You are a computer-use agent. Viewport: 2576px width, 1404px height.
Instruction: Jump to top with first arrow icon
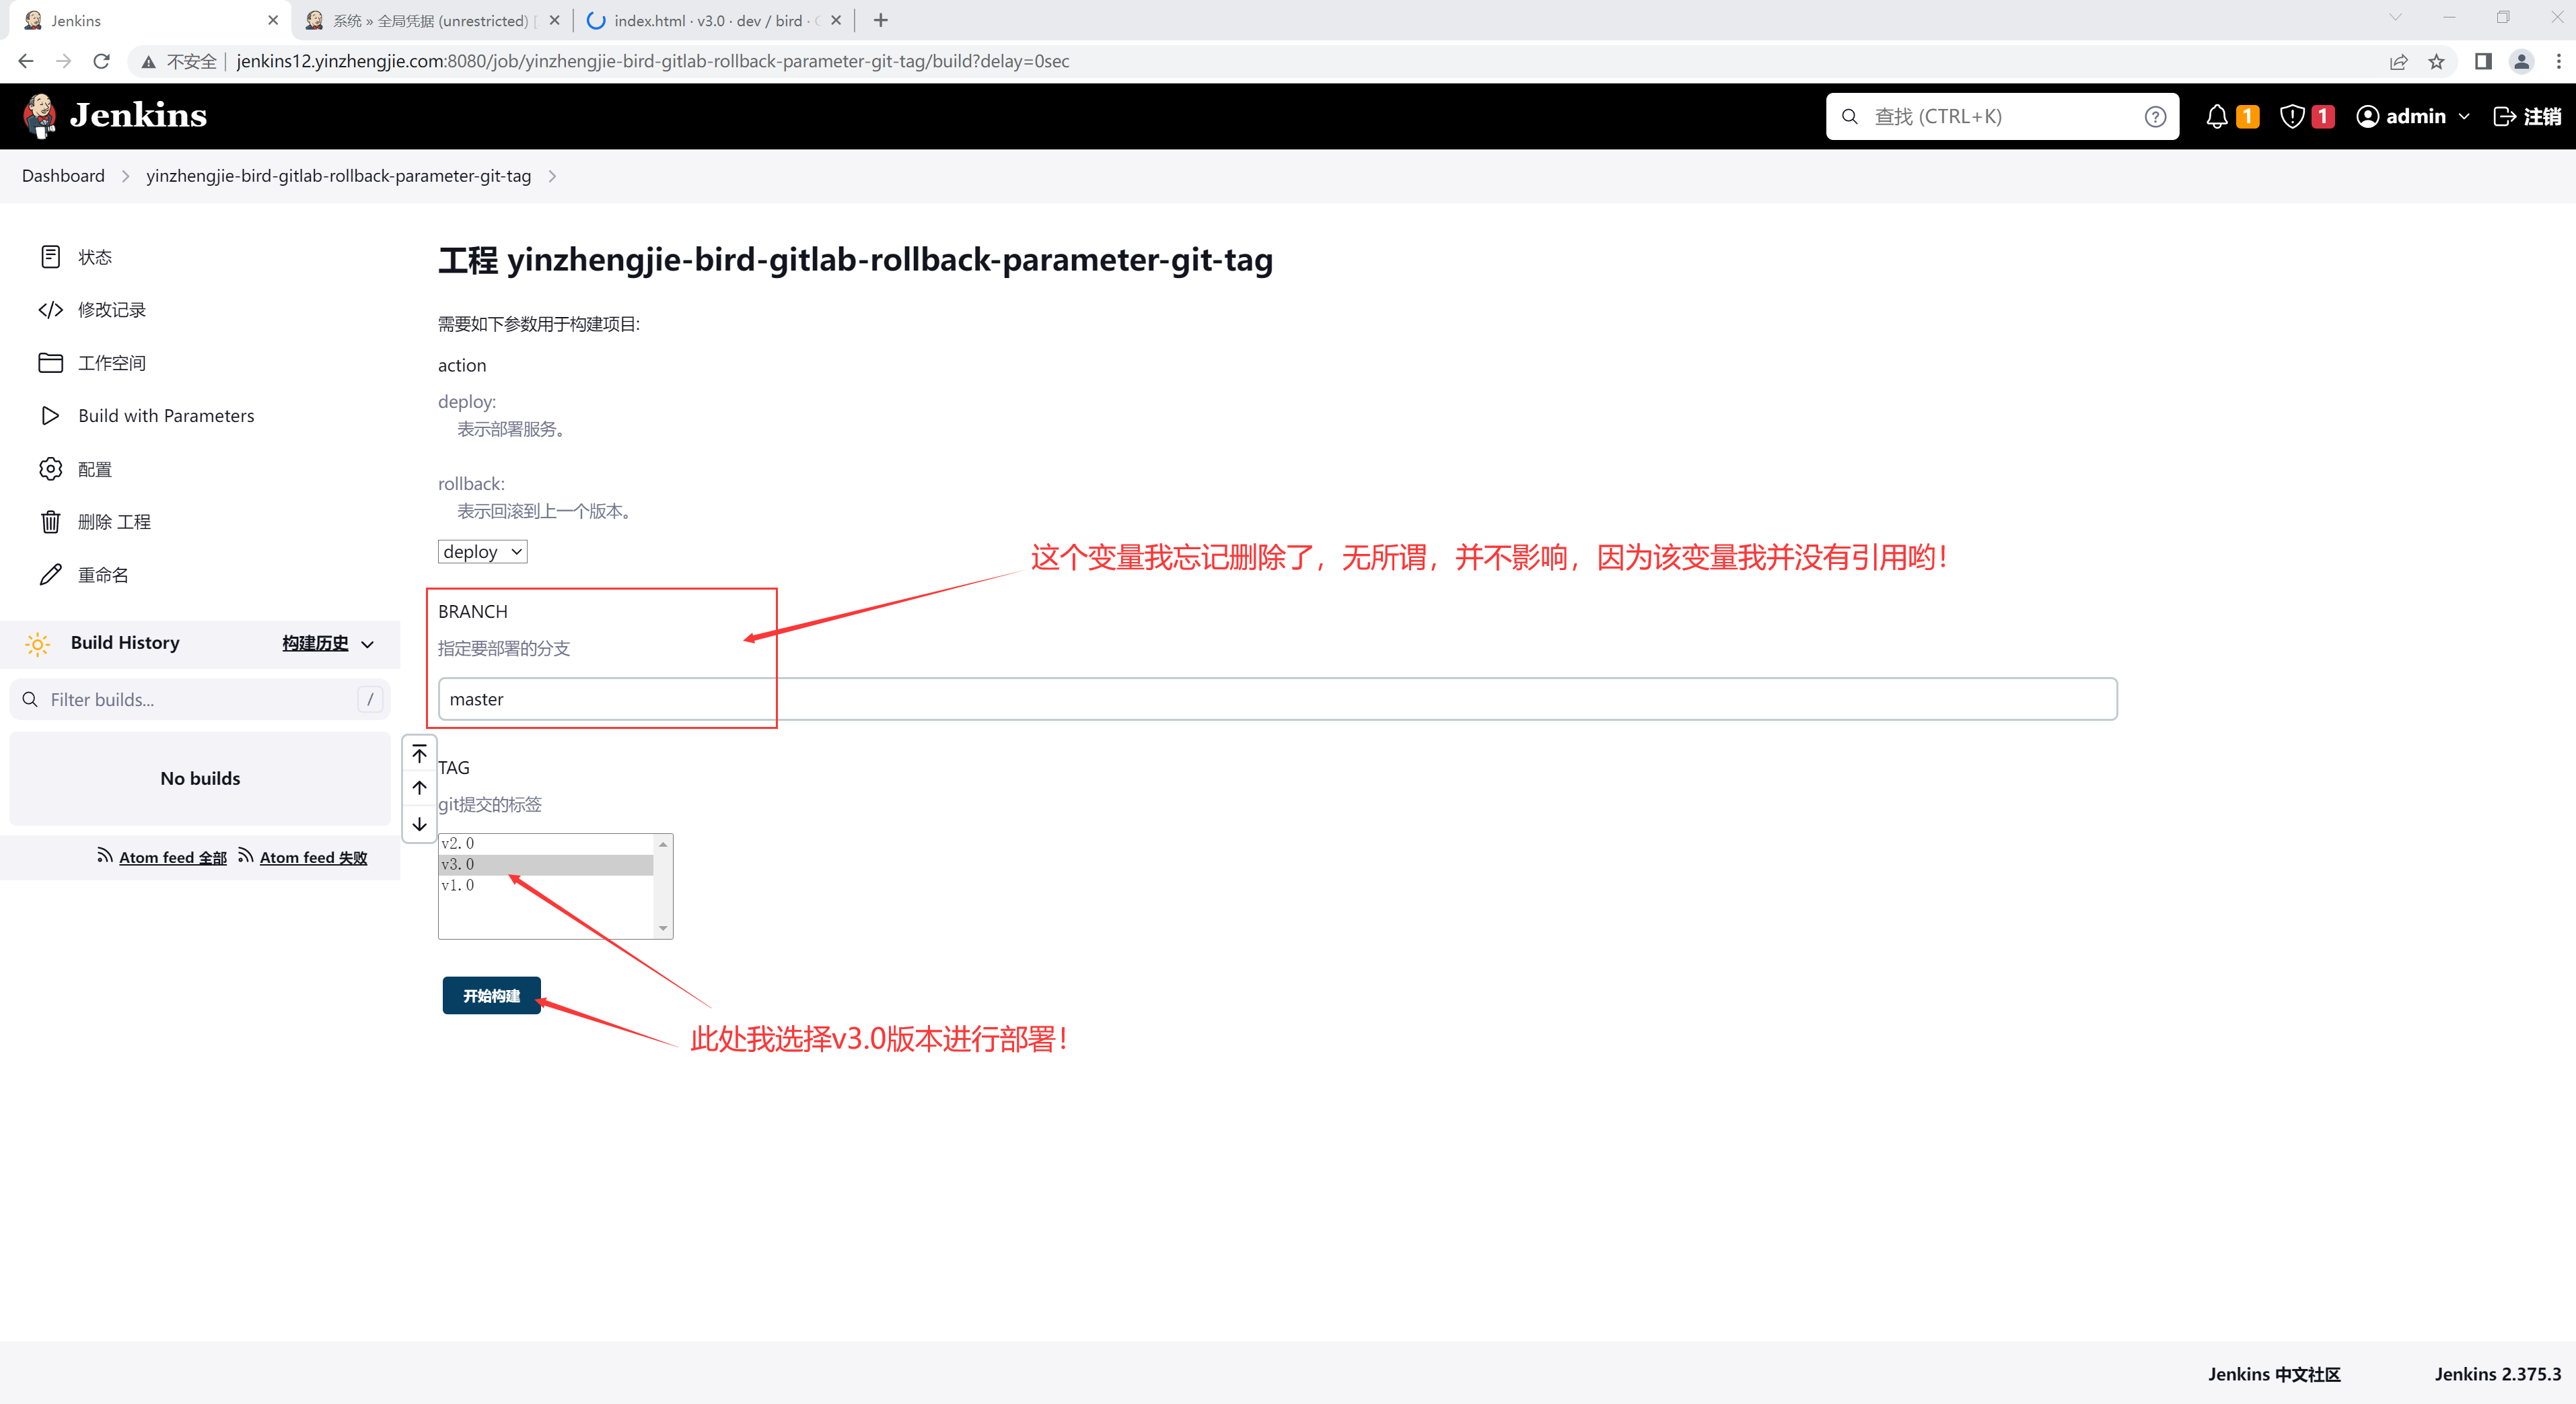click(419, 753)
